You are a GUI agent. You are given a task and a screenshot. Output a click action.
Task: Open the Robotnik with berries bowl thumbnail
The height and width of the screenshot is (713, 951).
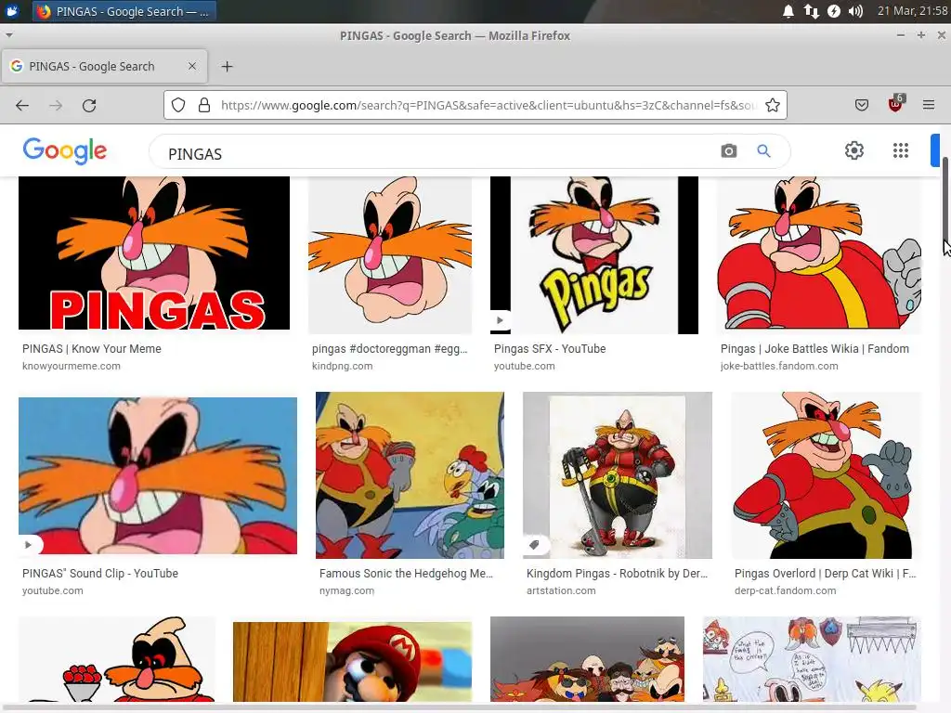pyautogui.click(x=117, y=660)
